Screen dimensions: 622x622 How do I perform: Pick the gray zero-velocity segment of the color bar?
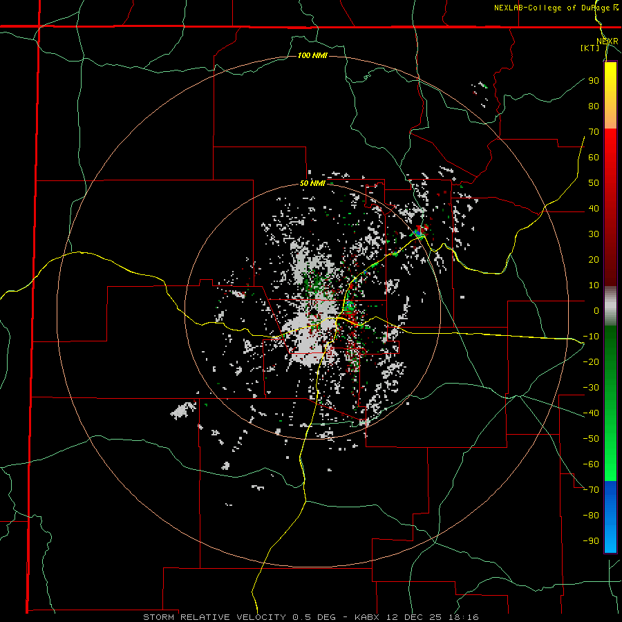coord(610,306)
